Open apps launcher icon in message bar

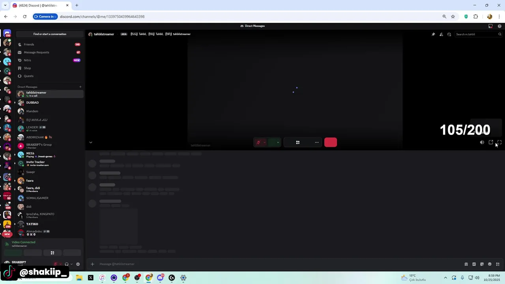coord(498,264)
